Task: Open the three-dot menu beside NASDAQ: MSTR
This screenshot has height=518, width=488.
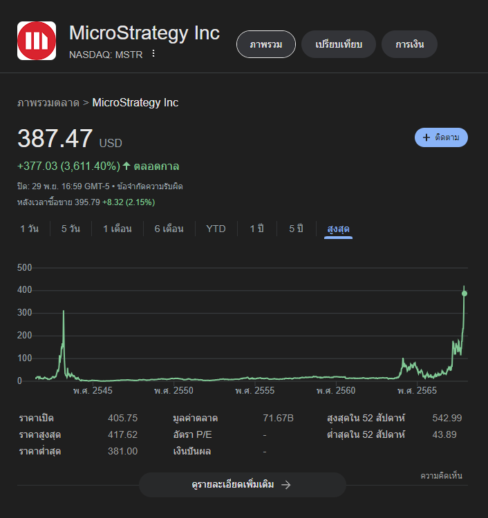Action: [153, 53]
